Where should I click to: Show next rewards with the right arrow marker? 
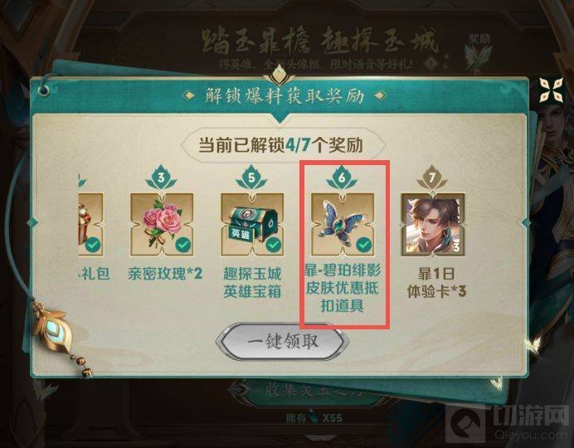526,222
